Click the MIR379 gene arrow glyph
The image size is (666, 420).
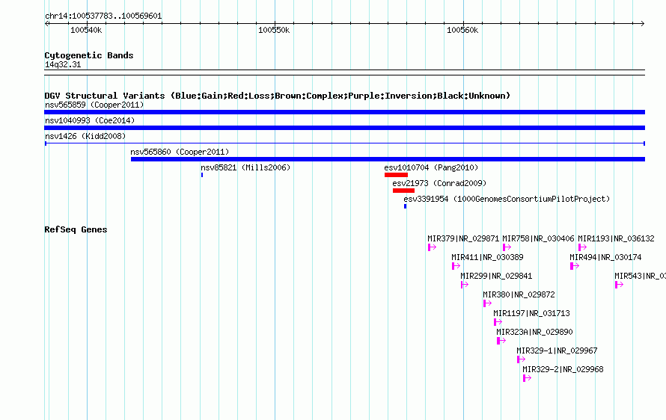[x=432, y=247]
